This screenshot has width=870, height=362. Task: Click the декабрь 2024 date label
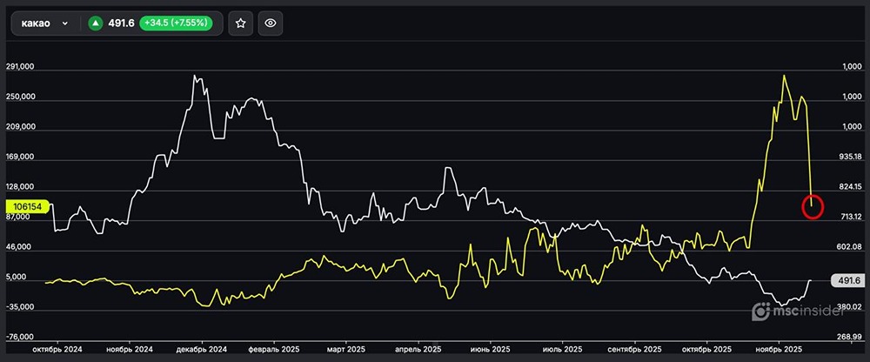click(x=202, y=349)
